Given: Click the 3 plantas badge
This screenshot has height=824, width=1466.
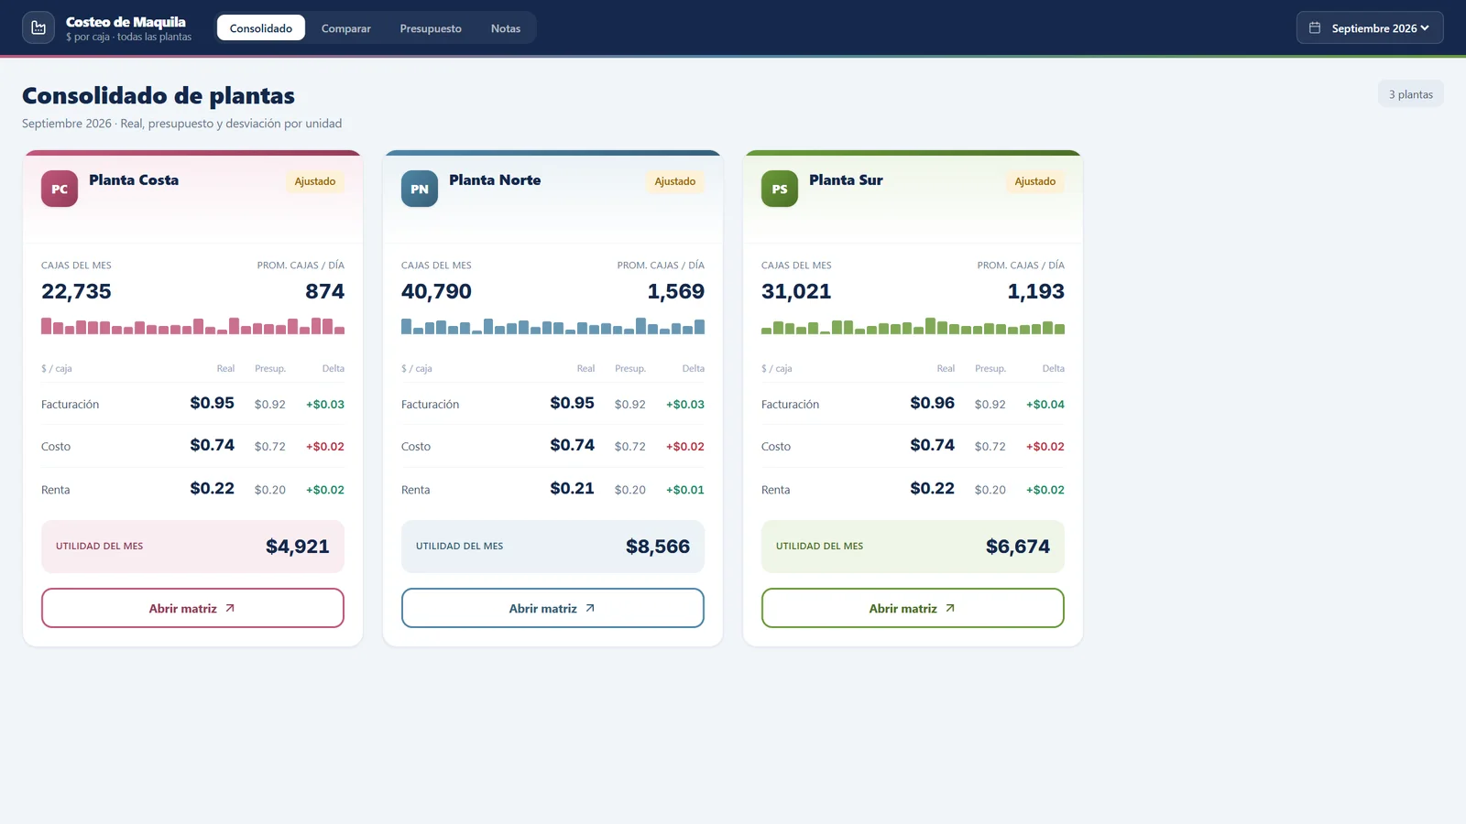Looking at the screenshot, I should 1411,94.
